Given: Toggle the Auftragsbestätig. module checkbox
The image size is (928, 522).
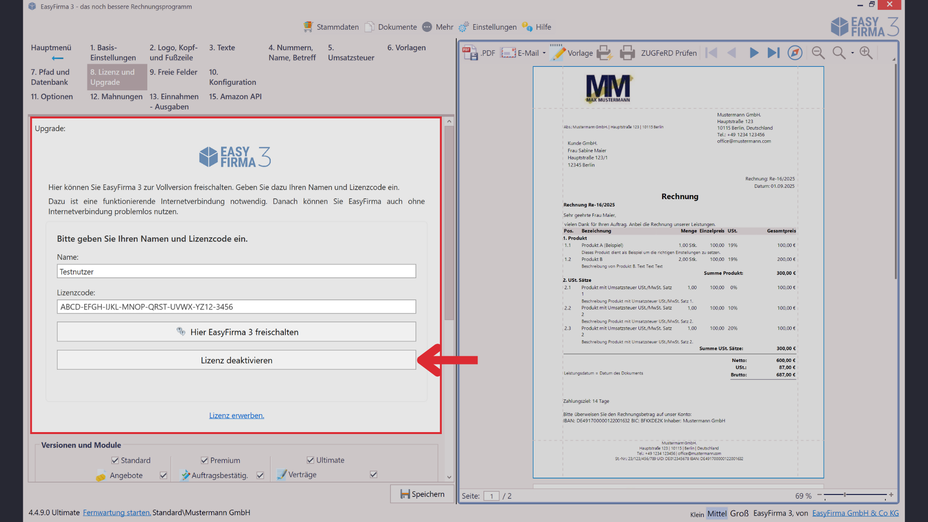Looking at the screenshot, I should click(260, 475).
